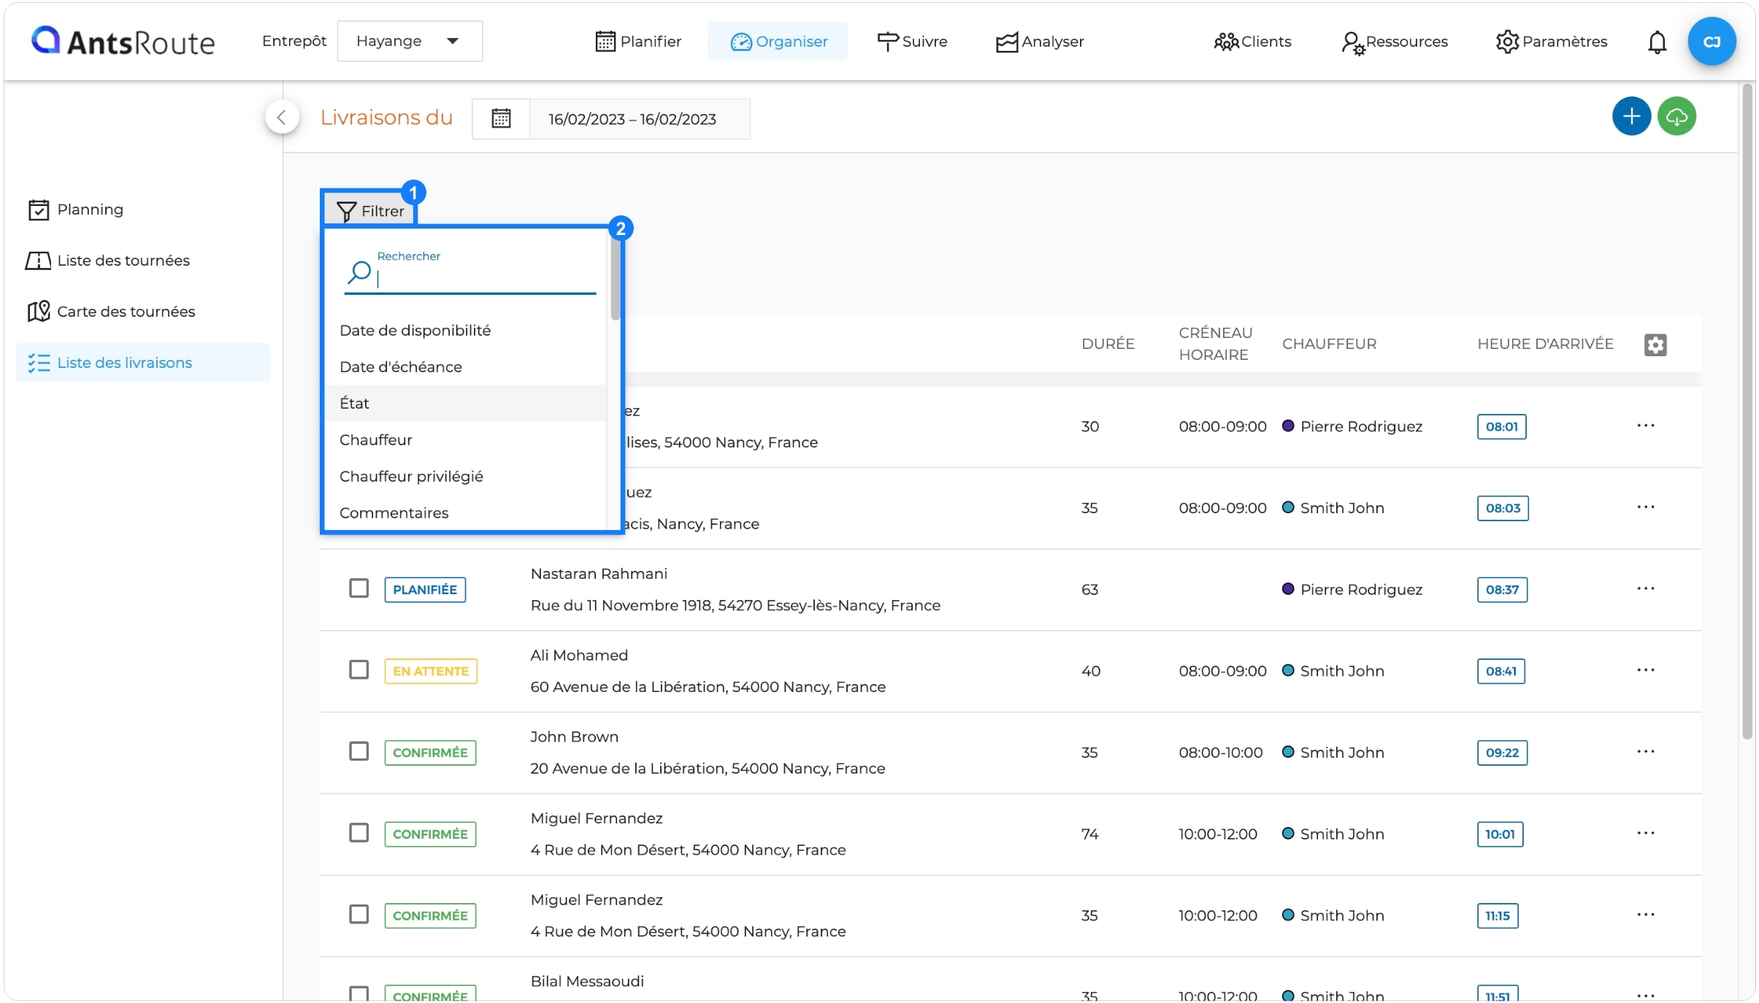Tick checkbox for Miguel Fernandez arriving 11:15
The image size is (1759, 1003).
pyautogui.click(x=359, y=915)
